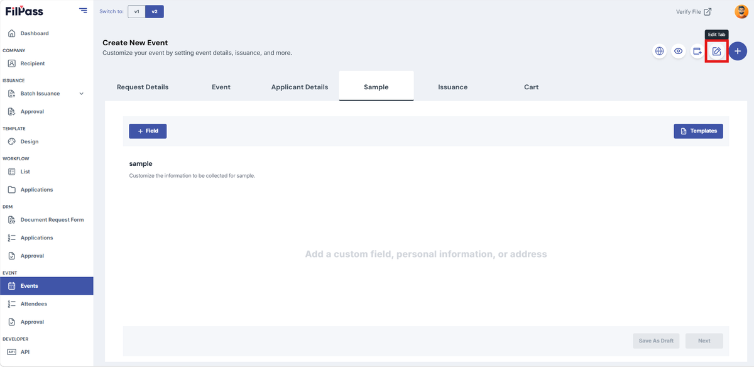Open the Verify File link
Screen dimensions: 754x367
click(x=694, y=12)
